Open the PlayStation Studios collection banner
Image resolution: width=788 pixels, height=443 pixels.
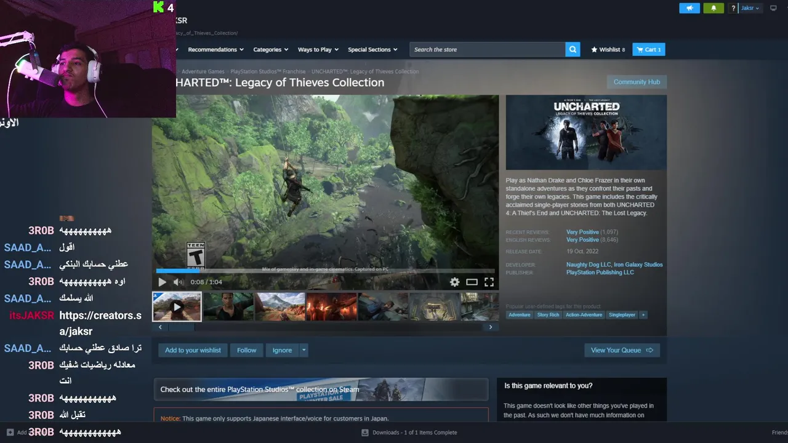(x=321, y=389)
